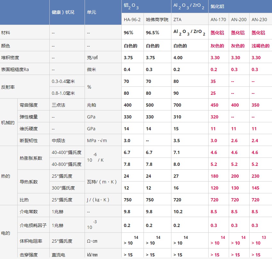Click the 热膨胀系数 row label
This screenshot has height=259, width=272.
[31, 158]
